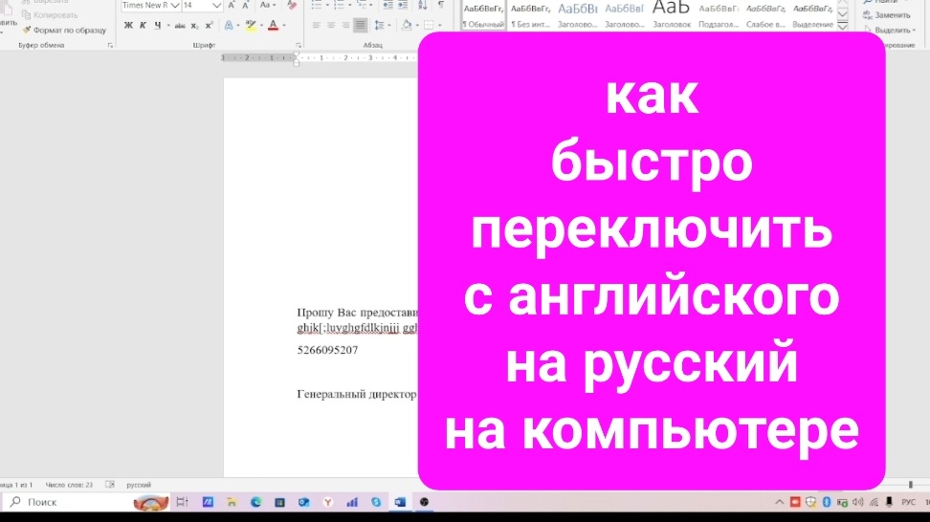Toggle strikethrough (abc) formatting
This screenshot has width=930, height=522.
pyautogui.click(x=180, y=26)
